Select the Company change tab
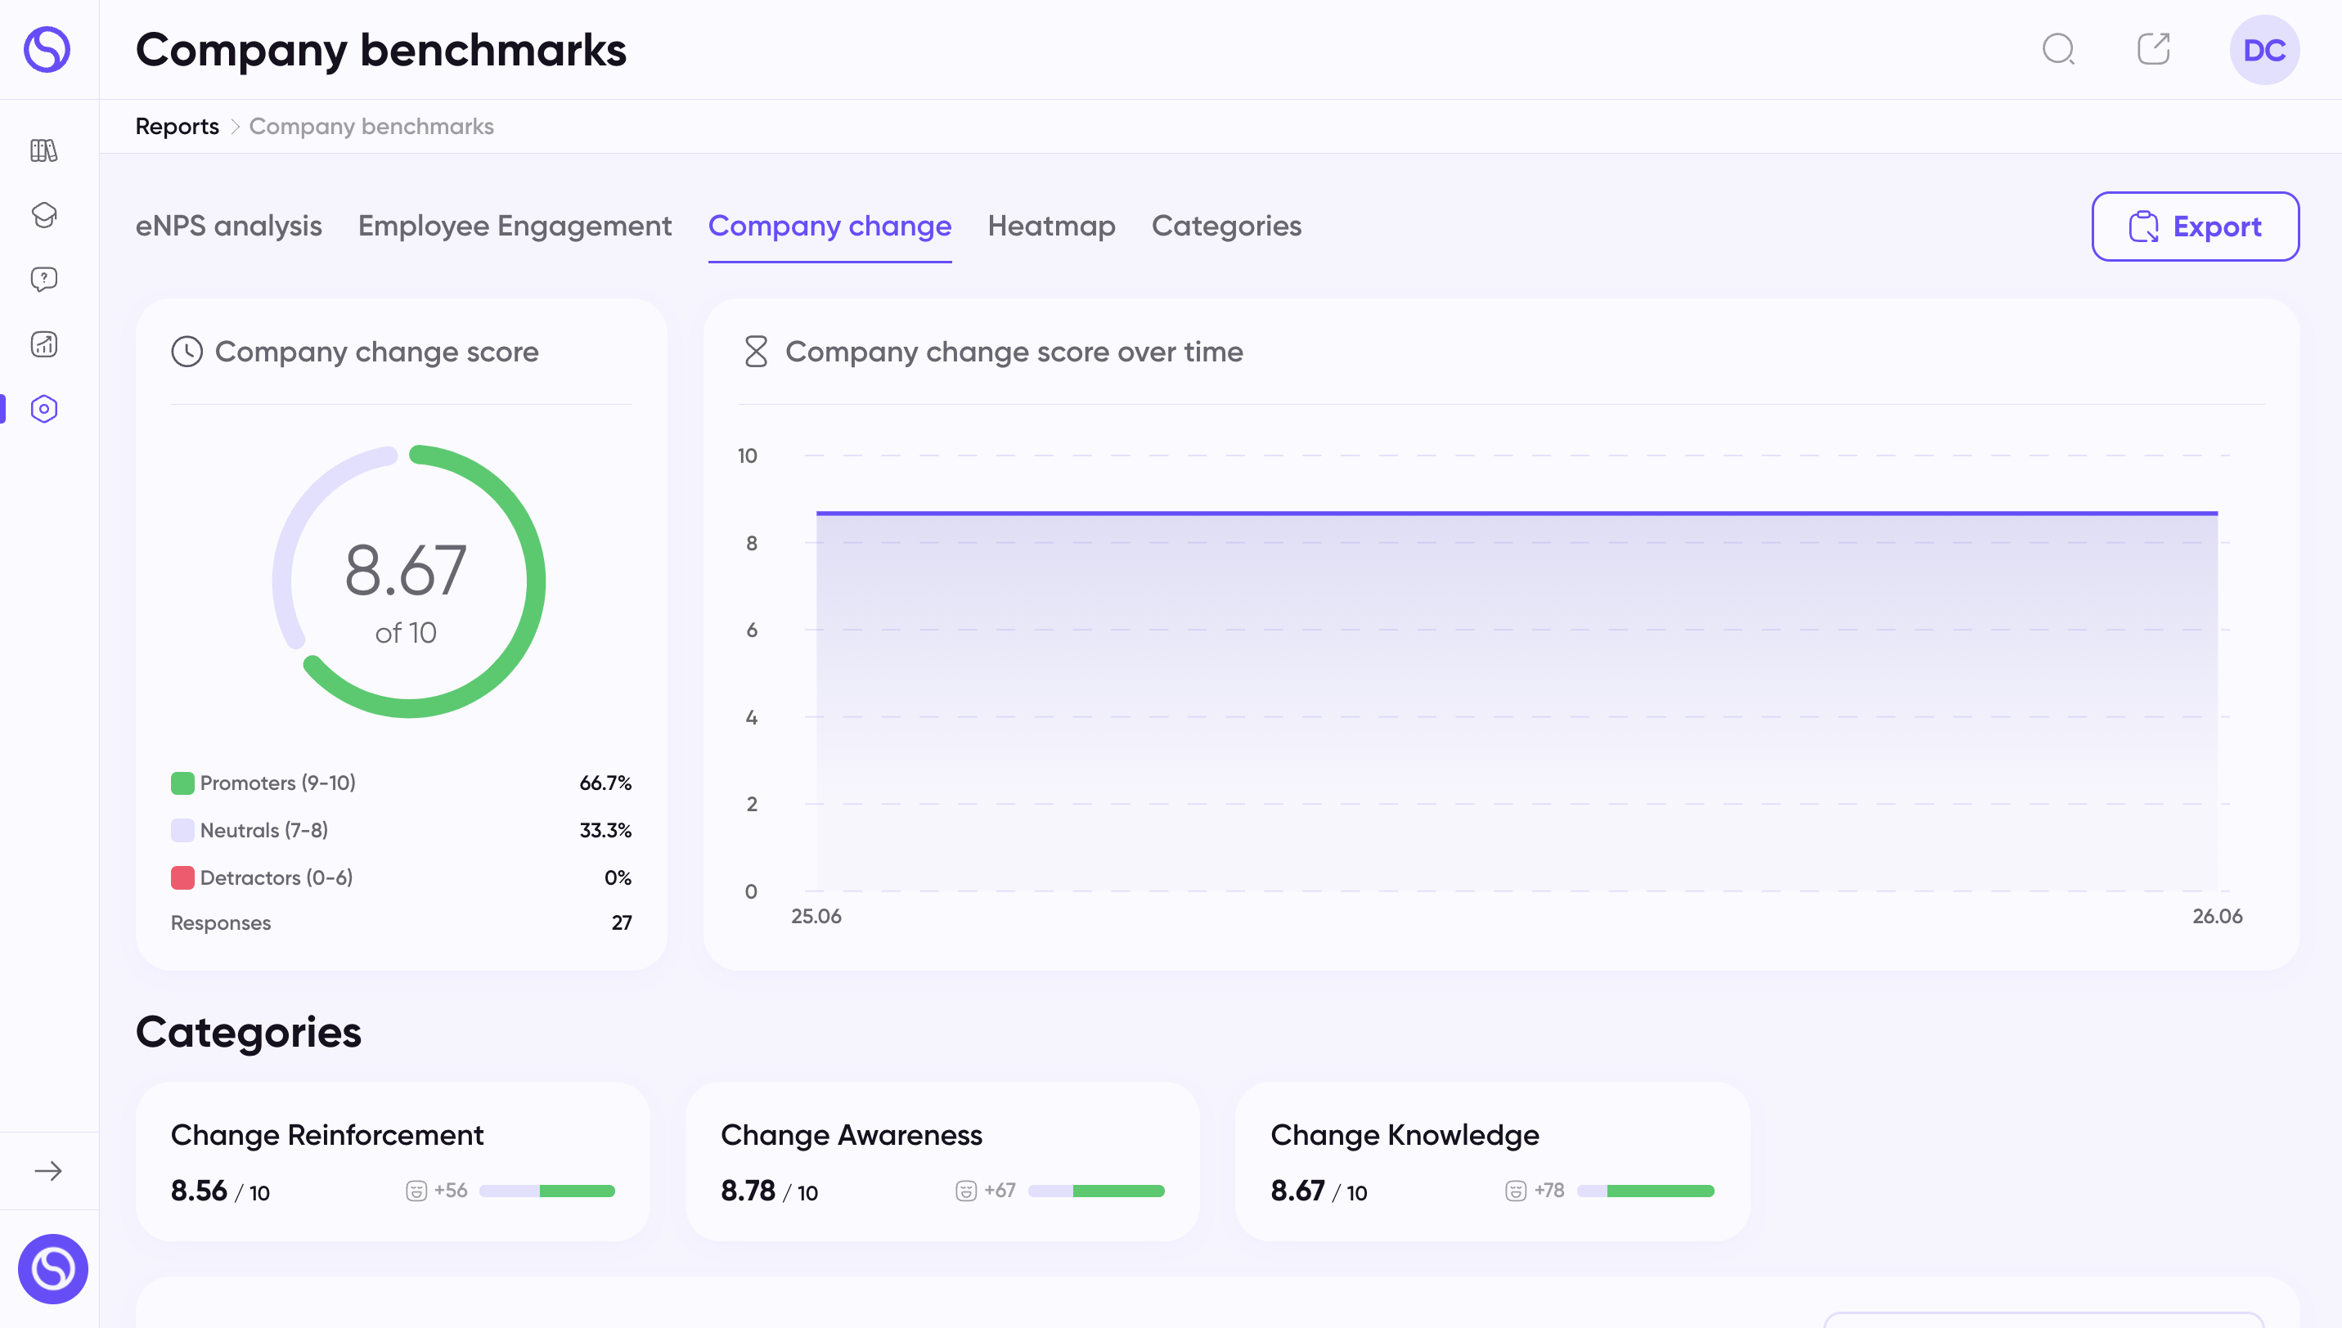This screenshot has height=1328, width=2342. pos(830,227)
